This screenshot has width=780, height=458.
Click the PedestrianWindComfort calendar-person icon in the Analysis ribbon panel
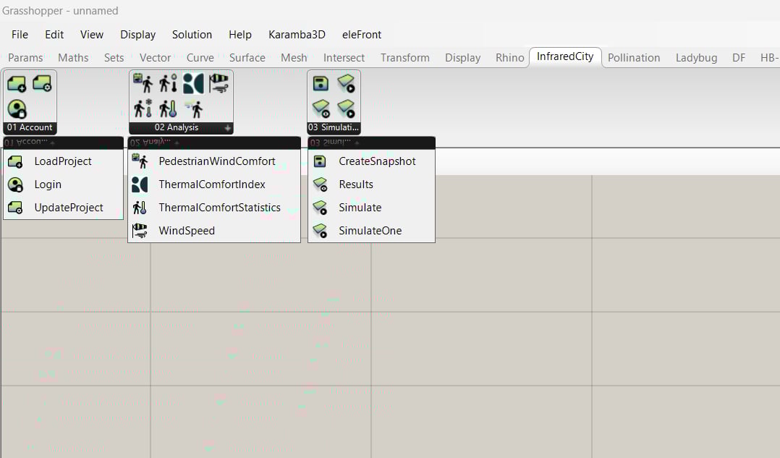[143, 83]
